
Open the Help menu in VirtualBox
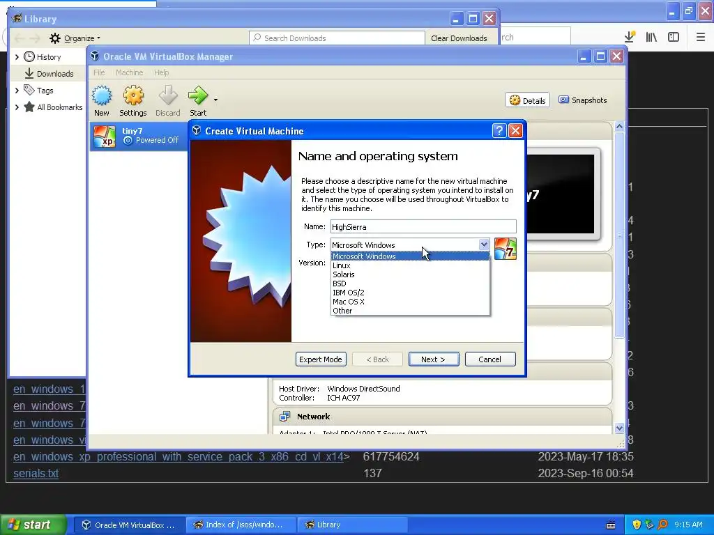161,72
